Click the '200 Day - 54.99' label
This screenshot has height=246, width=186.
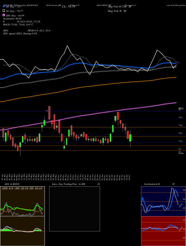tap(15, 15)
